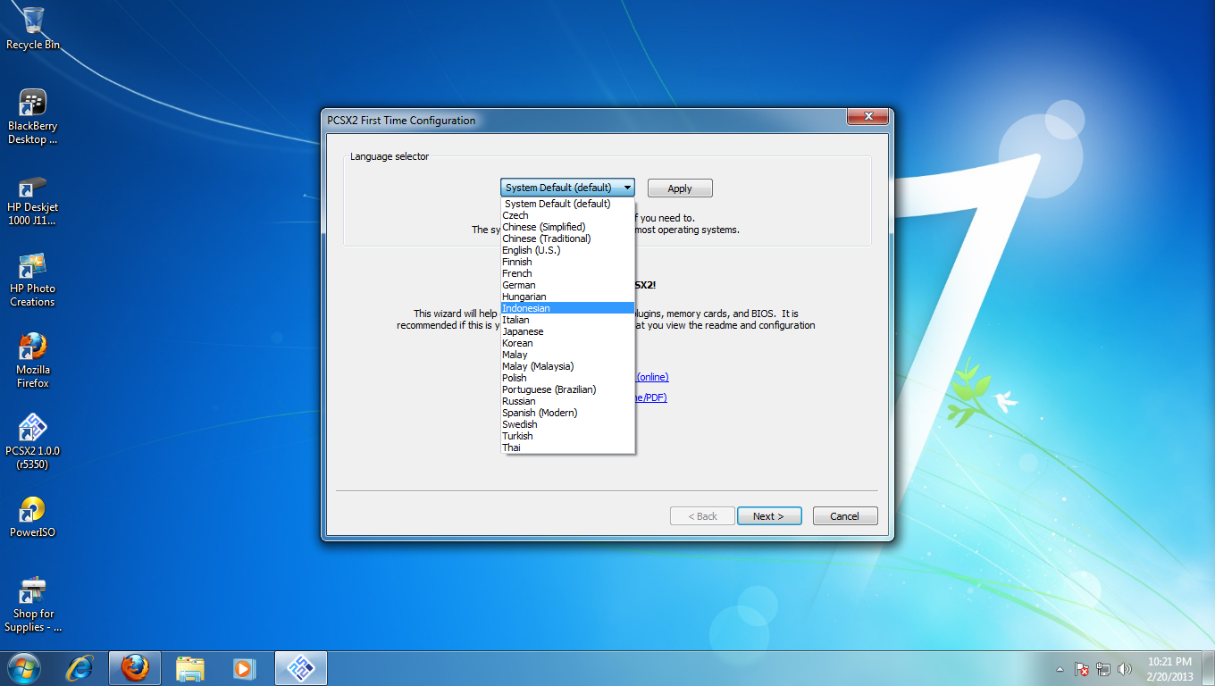This screenshot has height=686, width=1215.
Task: Launch Internet Explorer from the taskbar
Action: coord(81,668)
